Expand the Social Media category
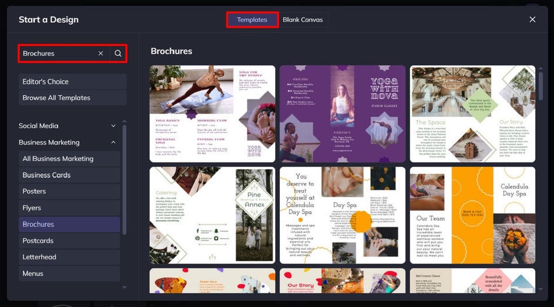Image resolution: width=554 pixels, height=307 pixels. (x=67, y=126)
